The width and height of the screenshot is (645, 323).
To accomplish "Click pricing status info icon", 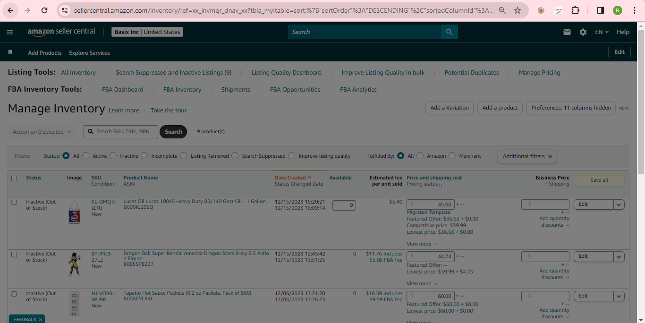I will pyautogui.click(x=442, y=185).
